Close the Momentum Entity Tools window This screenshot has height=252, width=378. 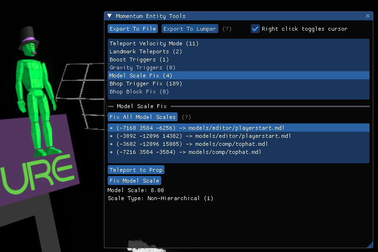pos(368,16)
